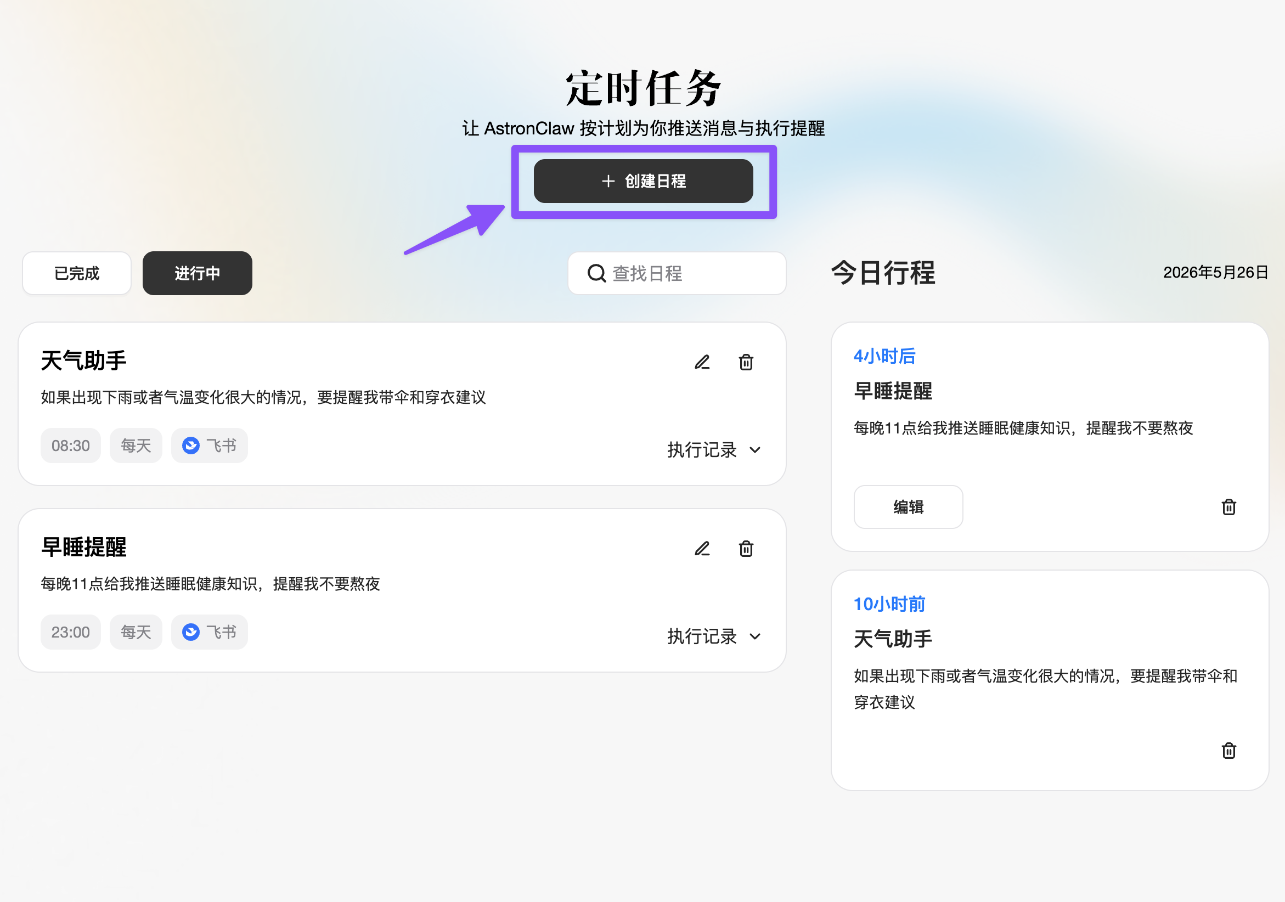Open 天气助手 title in left task list
The image size is (1285, 902).
[x=84, y=360]
